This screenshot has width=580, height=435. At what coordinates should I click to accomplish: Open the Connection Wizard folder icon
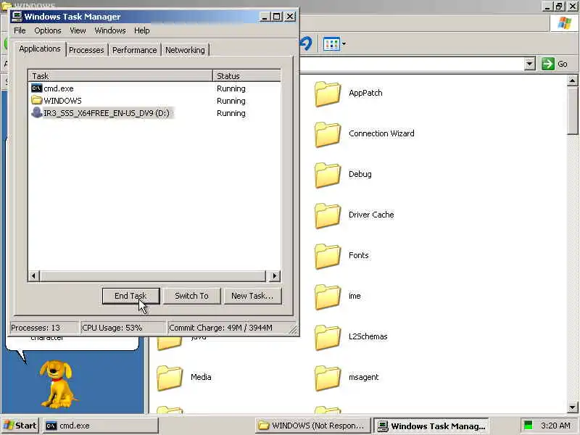[328, 135]
